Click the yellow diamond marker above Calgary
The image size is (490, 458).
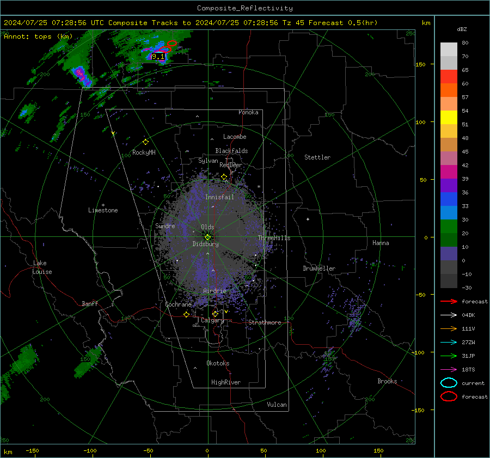(x=215, y=314)
